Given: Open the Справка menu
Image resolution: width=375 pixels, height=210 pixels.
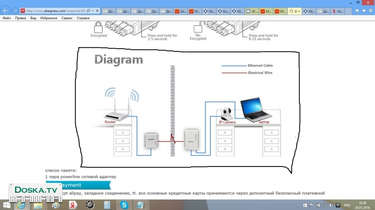Looking at the screenshot, I should 83,18.
